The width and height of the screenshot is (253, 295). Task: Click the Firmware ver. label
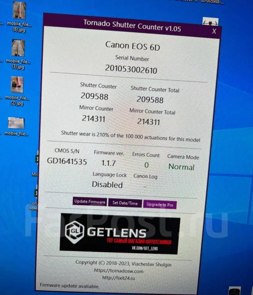pyautogui.click(x=109, y=153)
